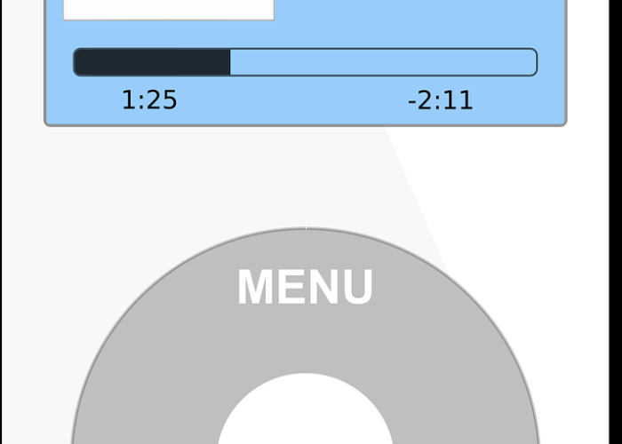Image resolution: width=622 pixels, height=444 pixels.
Task: Click the unfilled light part of progress bar
Action: [384, 62]
